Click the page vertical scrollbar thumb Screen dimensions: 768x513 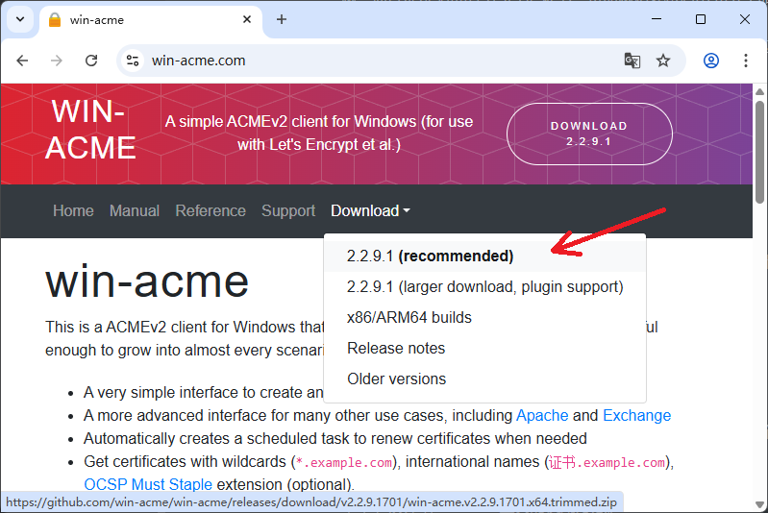pos(759,152)
